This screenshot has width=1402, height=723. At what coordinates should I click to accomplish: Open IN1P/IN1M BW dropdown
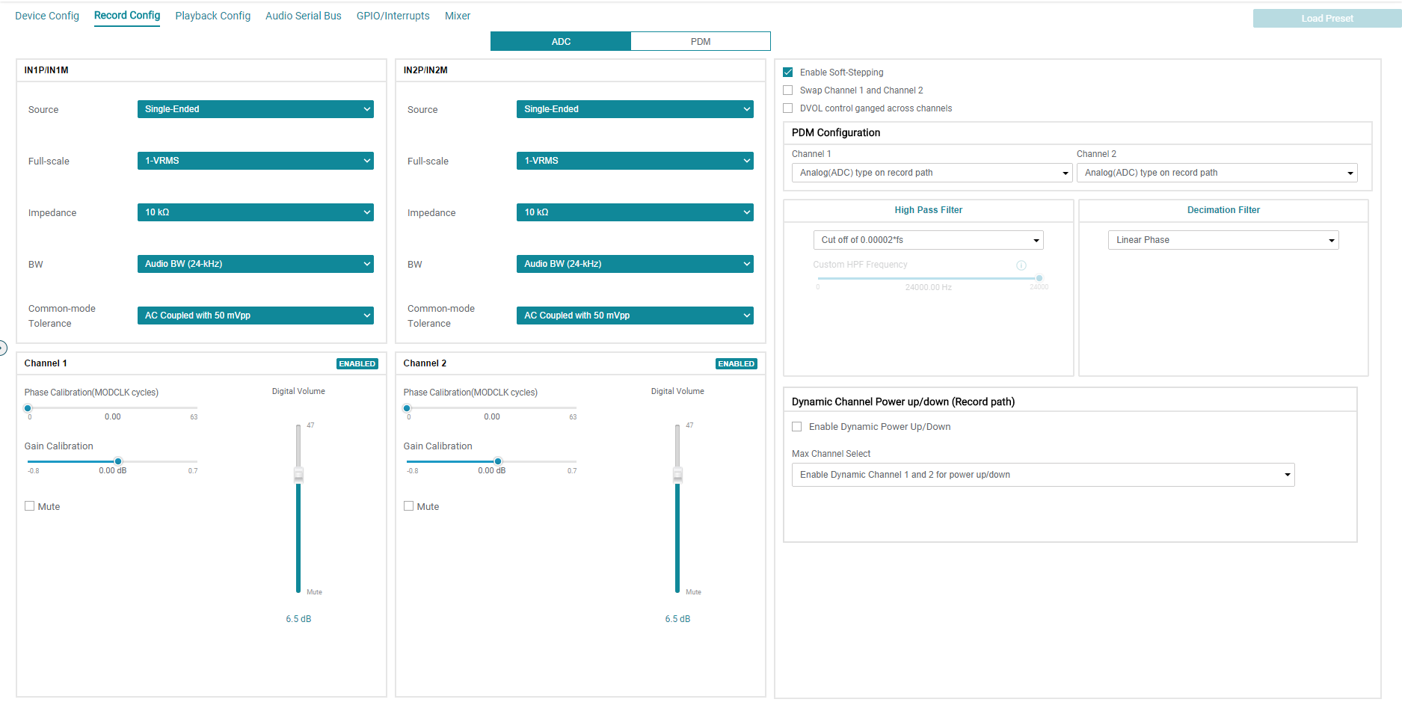click(x=255, y=264)
